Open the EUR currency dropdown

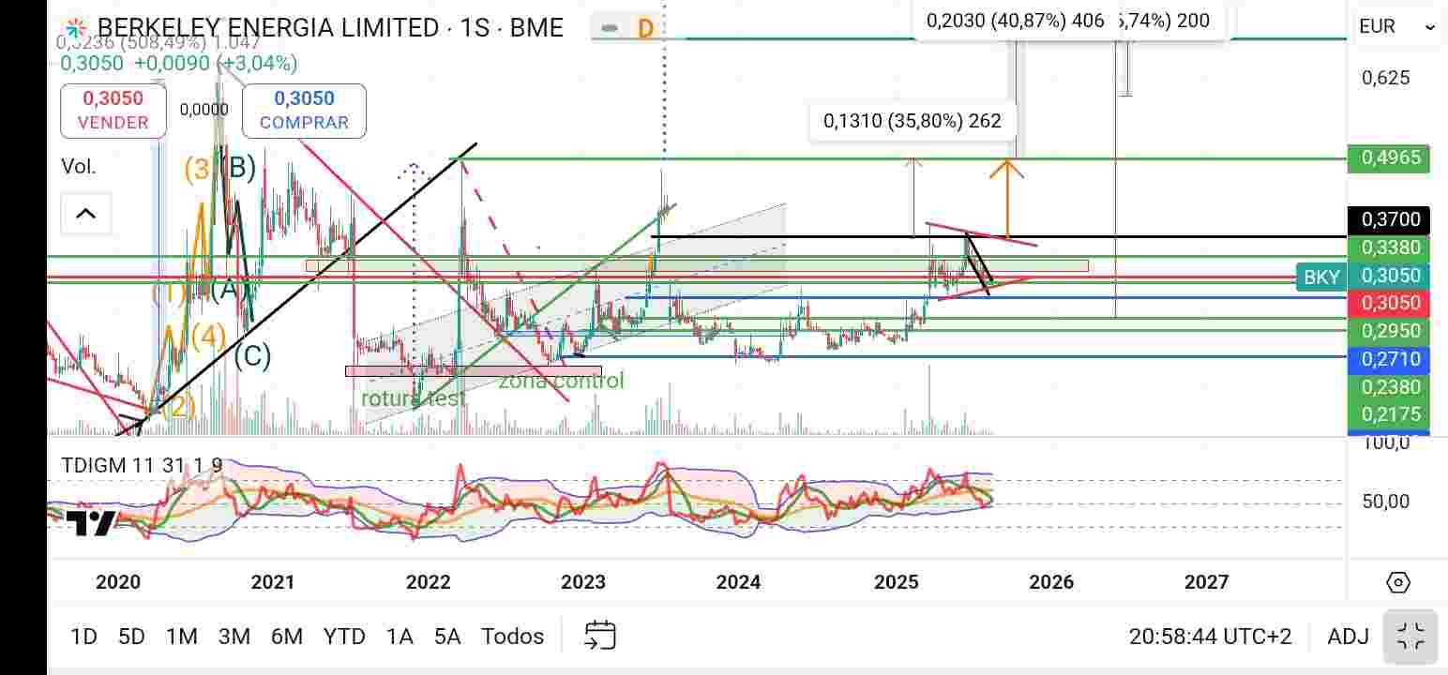click(x=1396, y=26)
